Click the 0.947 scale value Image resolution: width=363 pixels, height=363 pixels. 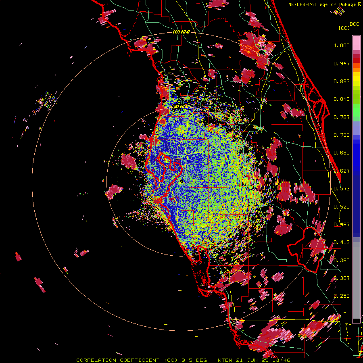(342, 63)
